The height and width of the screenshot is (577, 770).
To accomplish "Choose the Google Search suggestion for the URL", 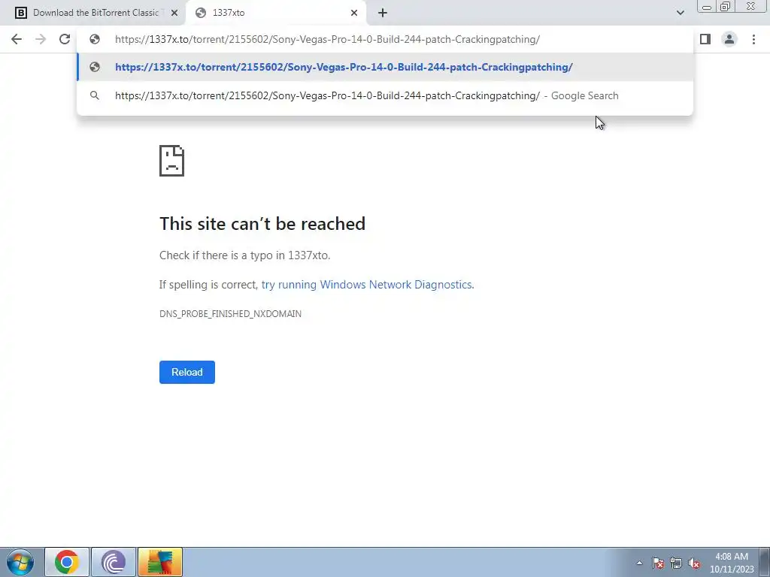I will click(x=385, y=95).
